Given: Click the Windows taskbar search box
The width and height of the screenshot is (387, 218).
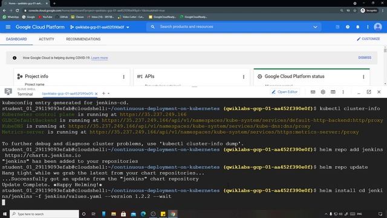Looking at the screenshot, I should coord(44,214).
